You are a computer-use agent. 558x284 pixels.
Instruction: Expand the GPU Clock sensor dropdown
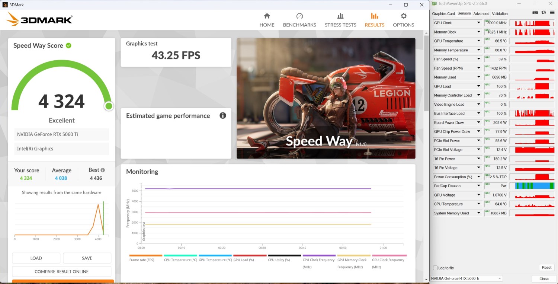click(x=479, y=23)
